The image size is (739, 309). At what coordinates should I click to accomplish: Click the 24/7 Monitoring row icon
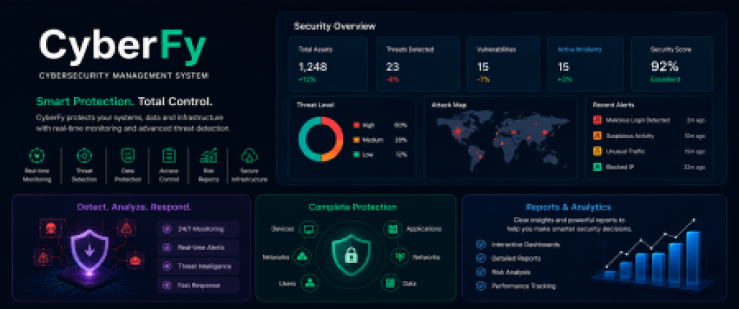click(166, 229)
